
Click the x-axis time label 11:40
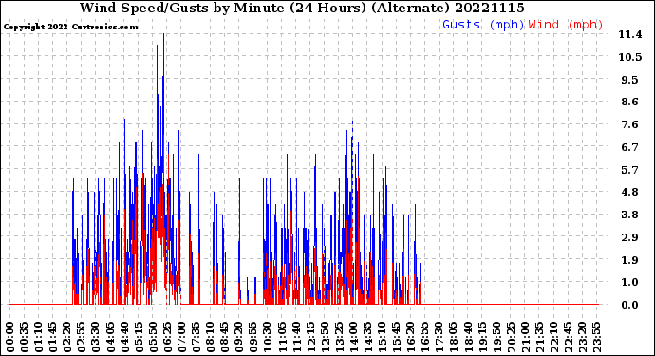click(x=295, y=337)
